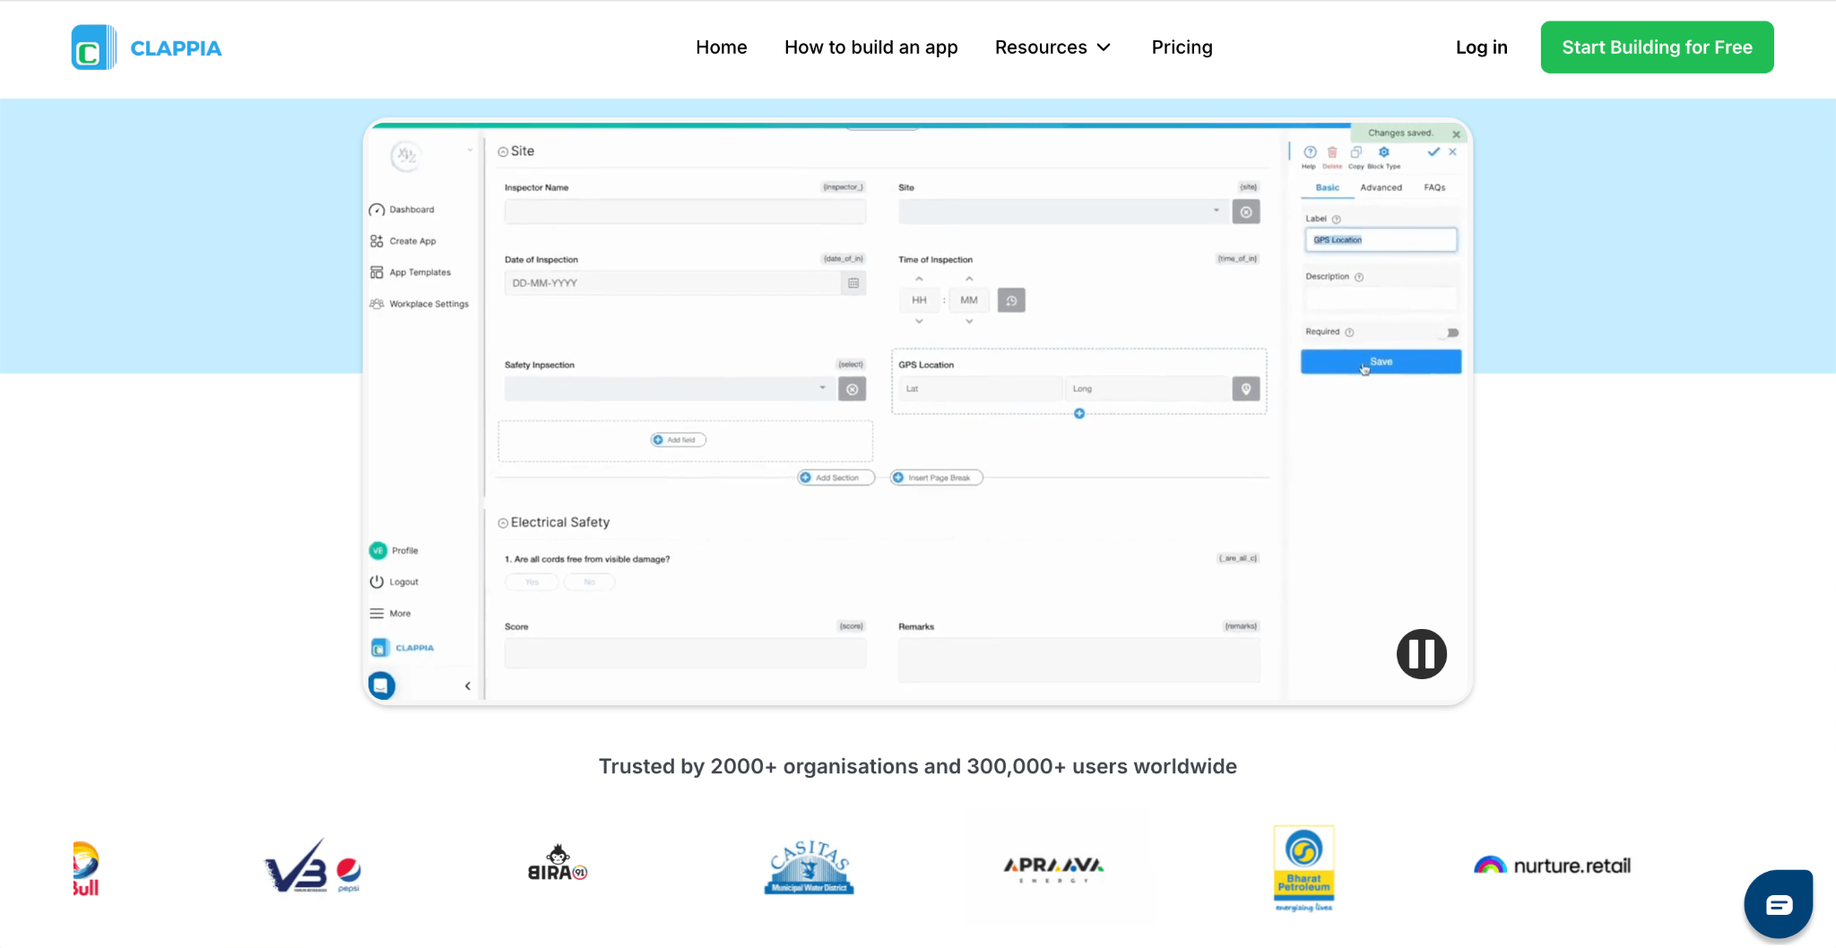Click the Long field in GPS Location

pyautogui.click(x=1148, y=389)
